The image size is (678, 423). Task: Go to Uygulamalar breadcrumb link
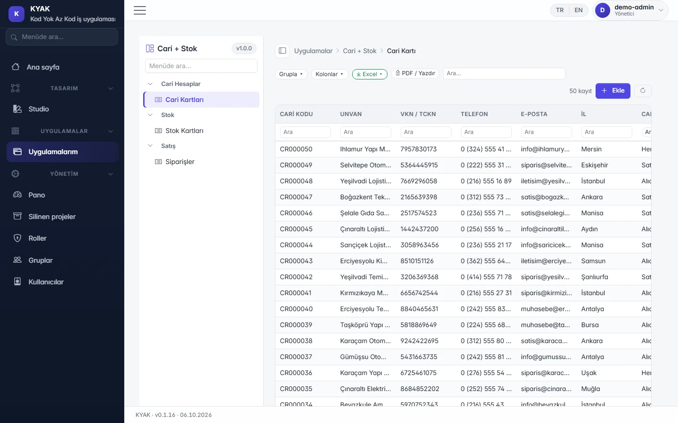[313, 51]
